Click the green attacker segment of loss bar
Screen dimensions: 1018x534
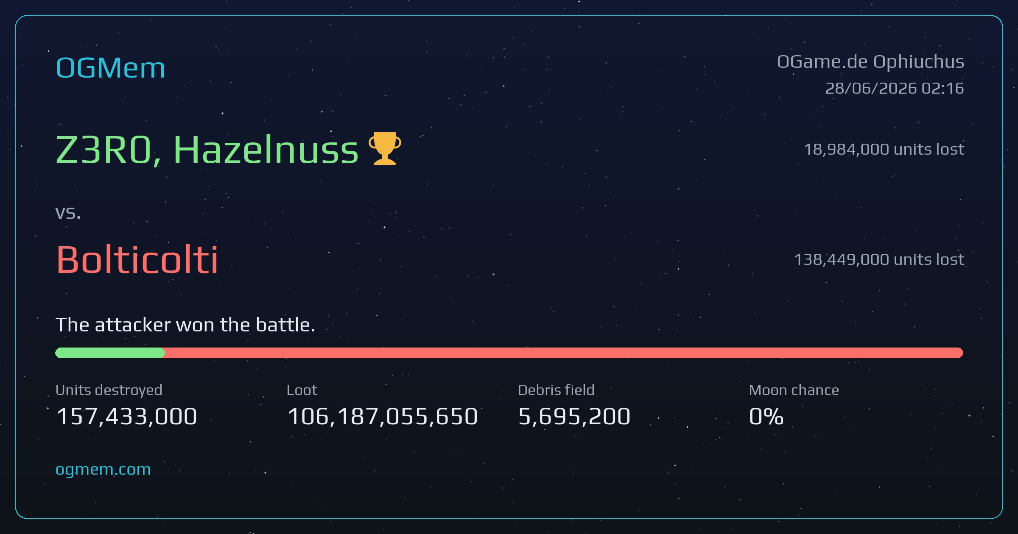(x=110, y=353)
